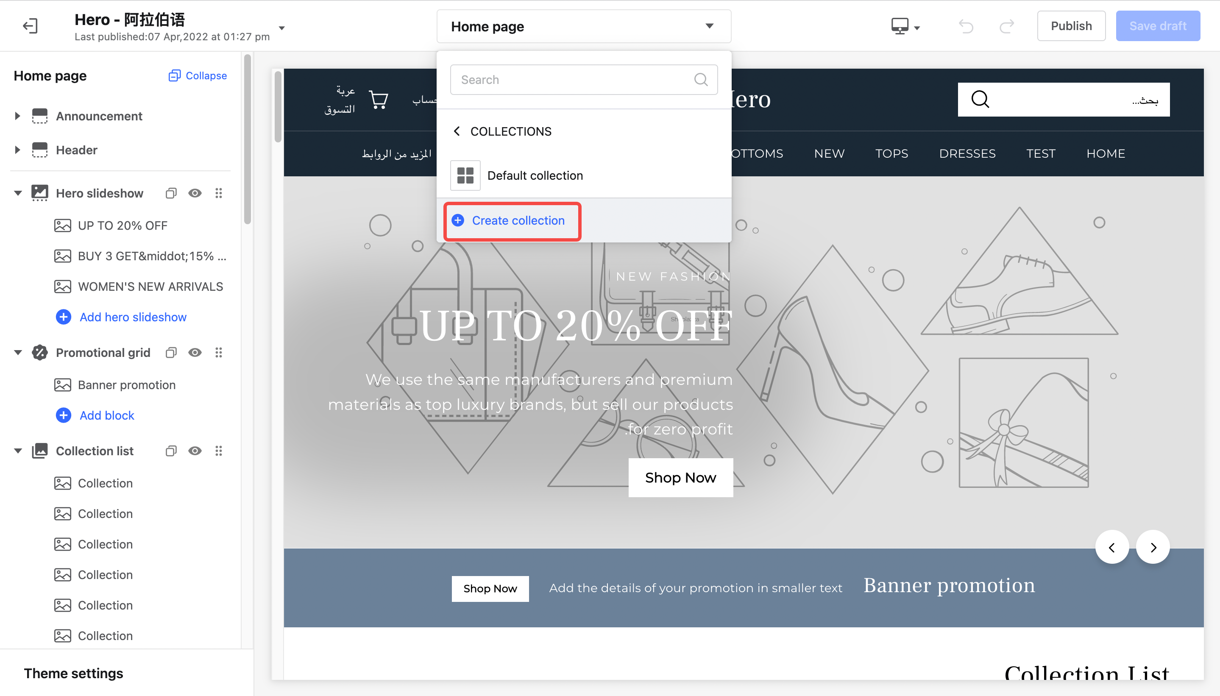Click the collection Search input field
Screen dimensions: 1220x696
584,80
